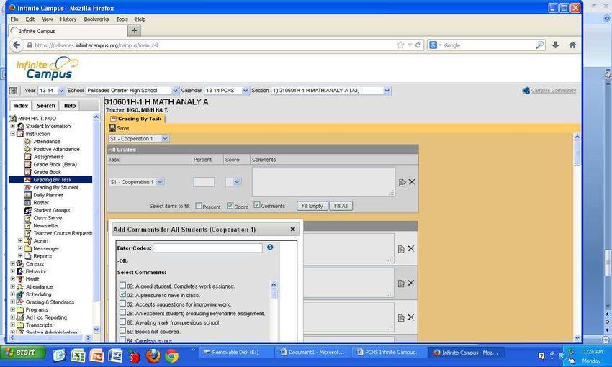Uncheck comment 03 A pleasure to have
612x367 pixels.
tap(122, 294)
